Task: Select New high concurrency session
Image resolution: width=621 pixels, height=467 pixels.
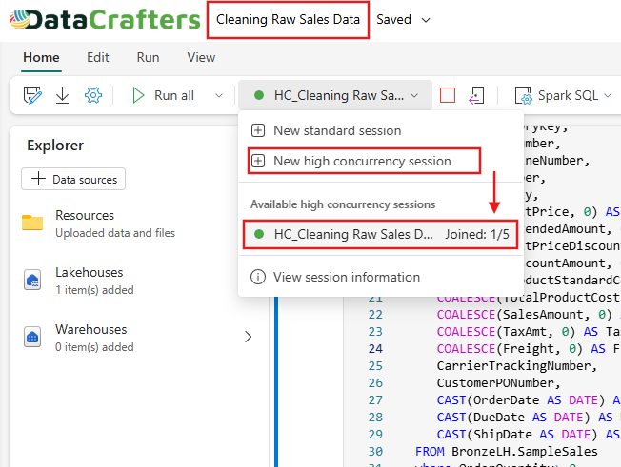Action: [x=364, y=161]
